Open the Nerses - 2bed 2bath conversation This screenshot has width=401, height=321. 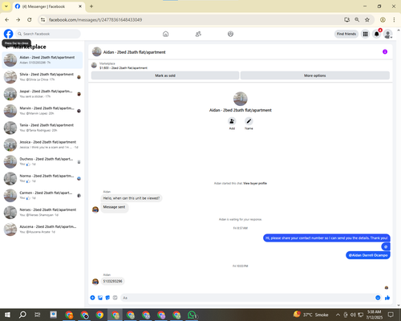point(43,213)
